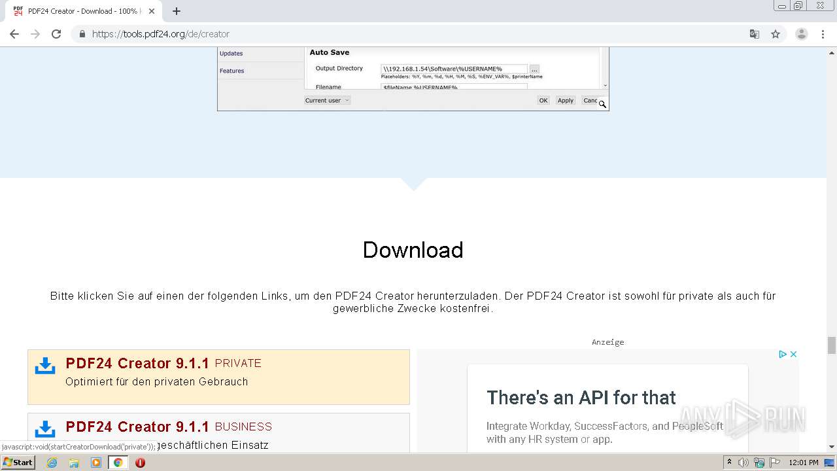
Task: Click the Download heading
Action: point(413,250)
